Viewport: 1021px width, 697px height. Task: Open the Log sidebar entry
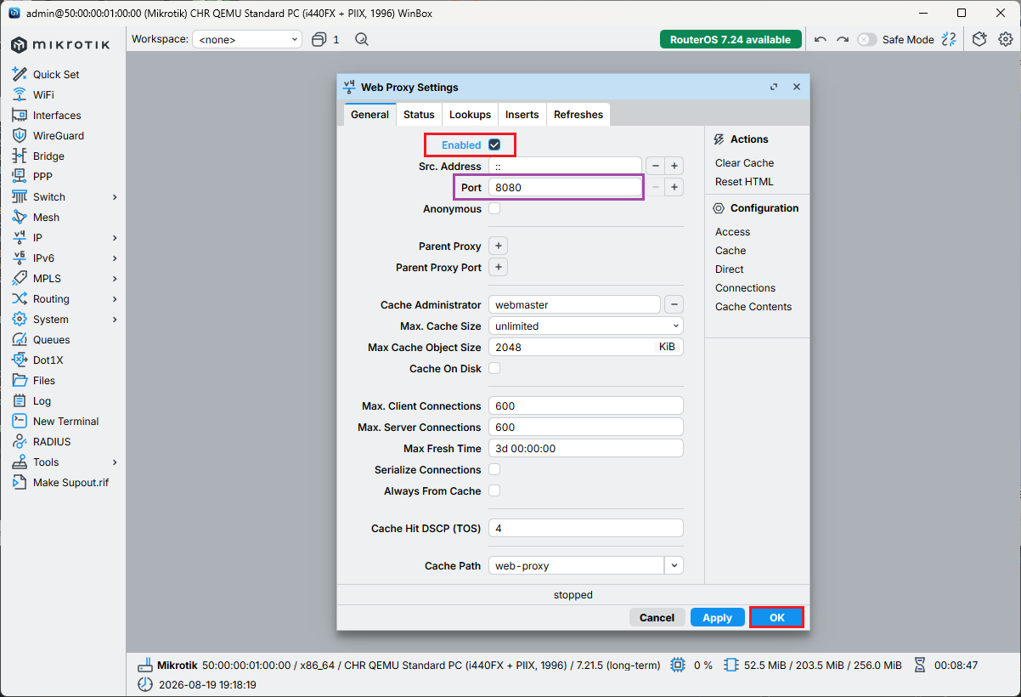click(x=42, y=400)
